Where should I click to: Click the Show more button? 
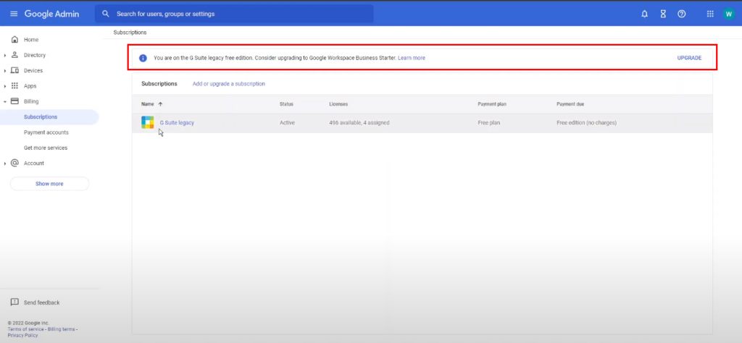point(49,184)
